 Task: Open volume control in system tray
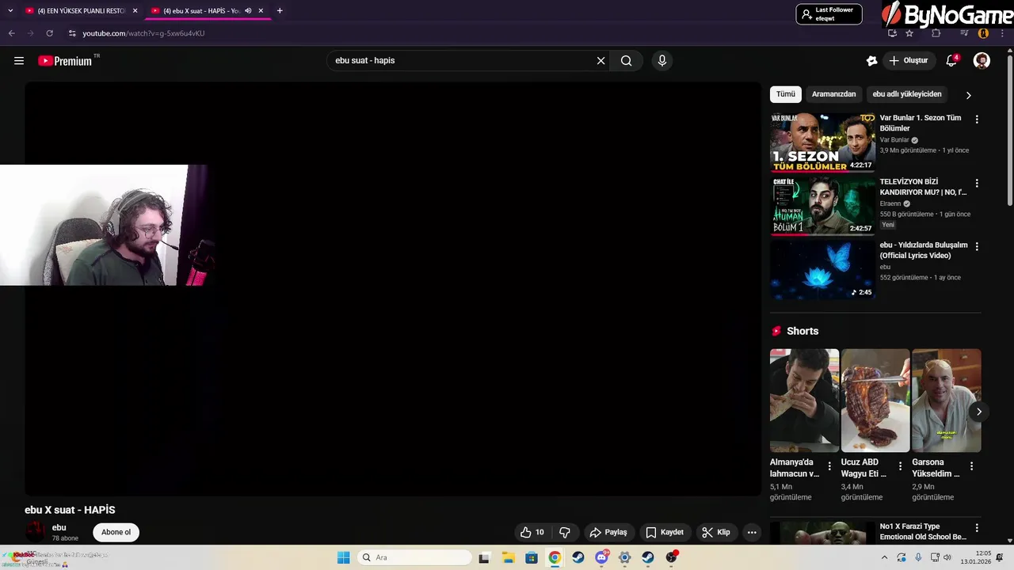click(948, 557)
